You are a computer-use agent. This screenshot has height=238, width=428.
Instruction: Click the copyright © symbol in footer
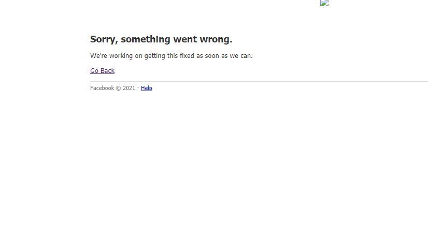118,88
